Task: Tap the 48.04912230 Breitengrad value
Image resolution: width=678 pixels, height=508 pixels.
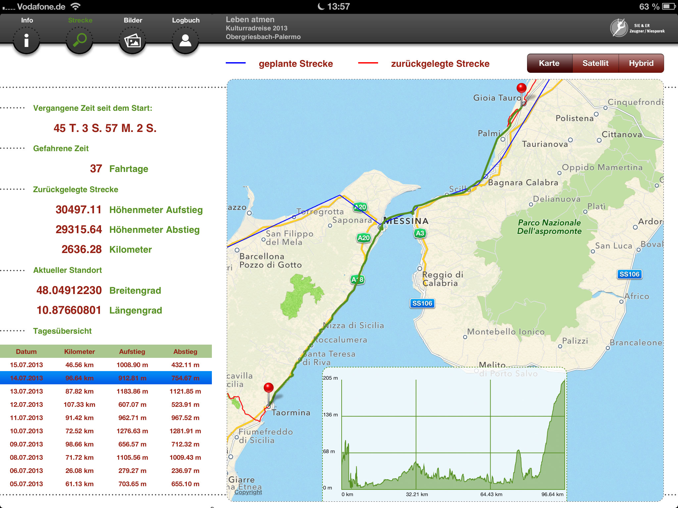Action: click(x=69, y=290)
